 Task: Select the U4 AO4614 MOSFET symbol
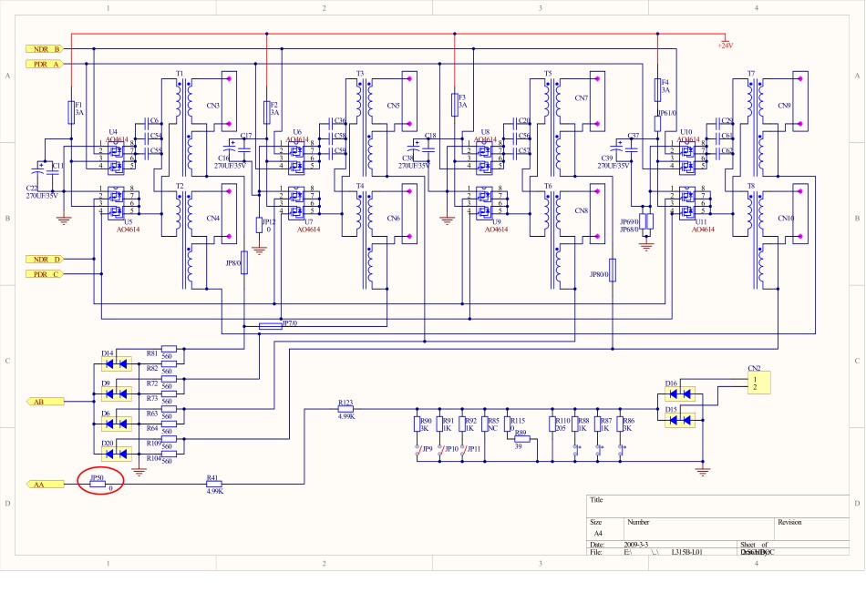pyautogui.click(x=117, y=155)
